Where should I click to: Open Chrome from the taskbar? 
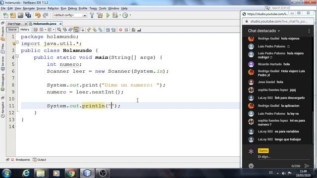[x=71, y=173]
